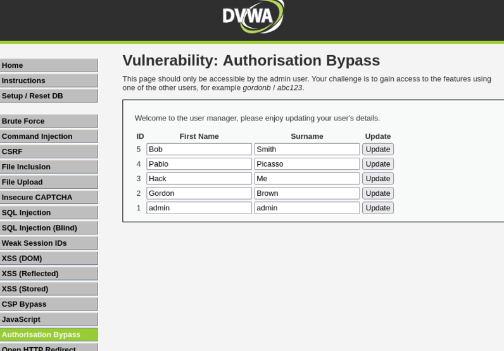
Task: Open the CSRF page
Action: coord(49,151)
